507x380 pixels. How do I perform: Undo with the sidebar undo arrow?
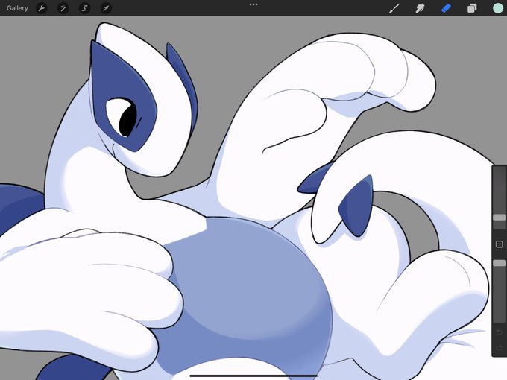tap(499, 332)
